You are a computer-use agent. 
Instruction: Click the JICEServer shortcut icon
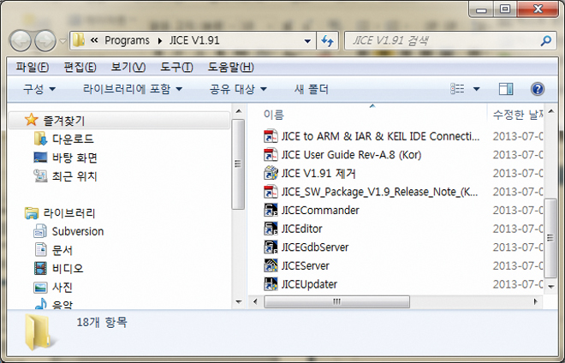[x=271, y=265]
